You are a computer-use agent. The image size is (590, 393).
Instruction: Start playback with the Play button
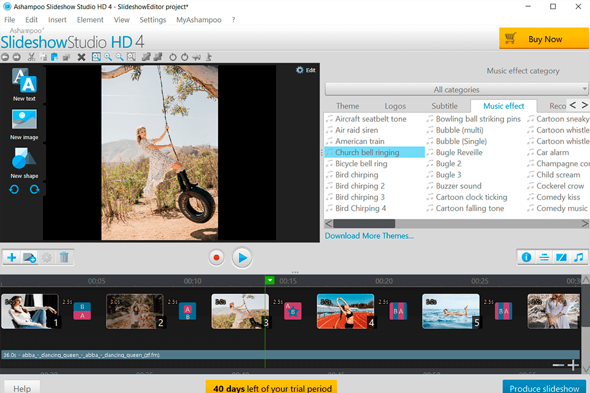242,258
